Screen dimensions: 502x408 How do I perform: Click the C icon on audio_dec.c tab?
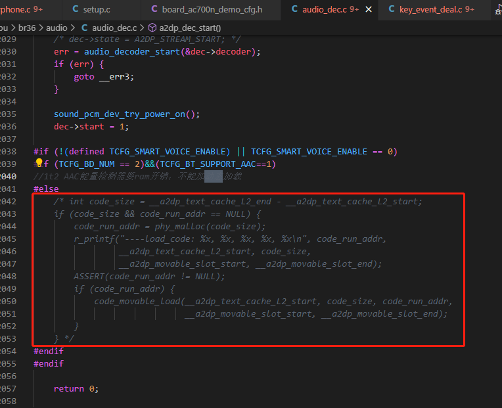coord(294,9)
